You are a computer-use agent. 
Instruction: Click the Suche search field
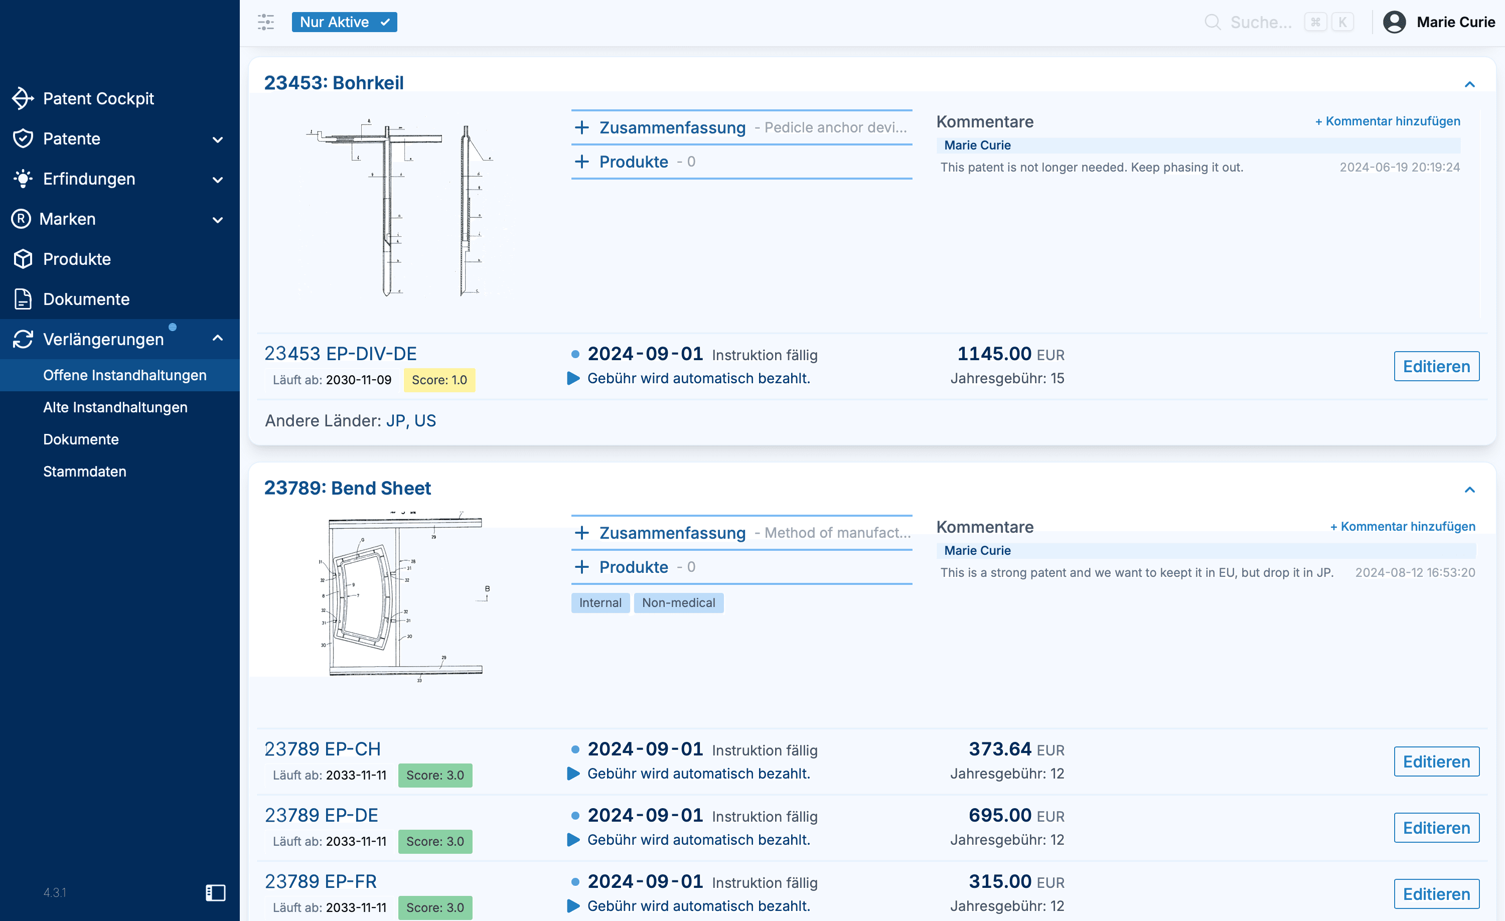(x=1261, y=22)
